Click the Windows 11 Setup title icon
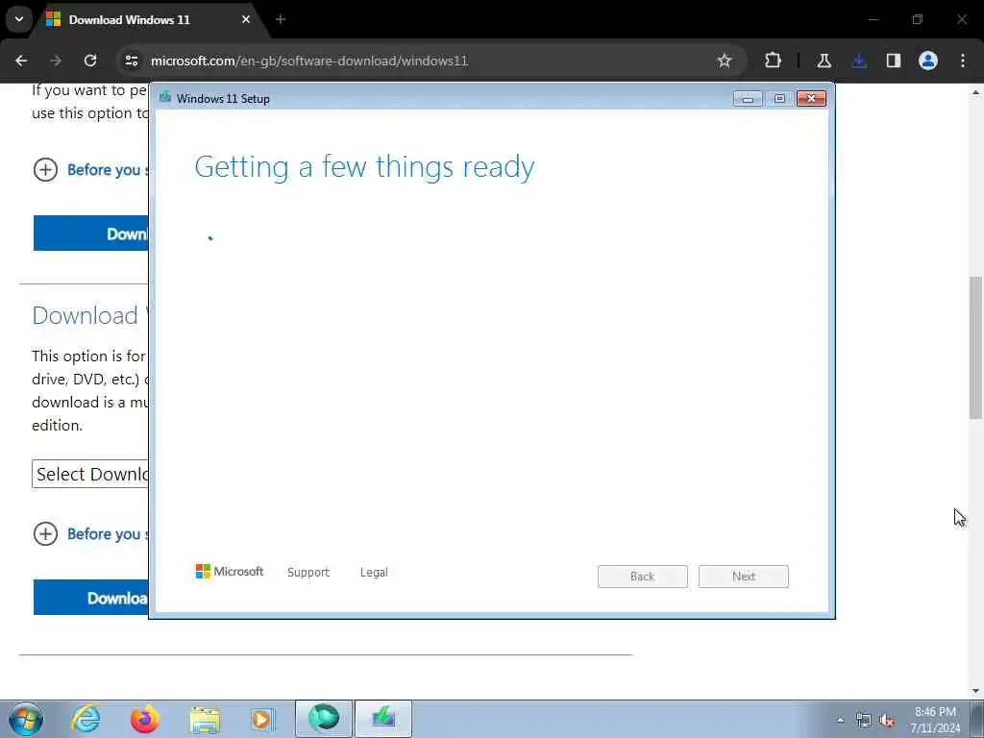The width and height of the screenshot is (984, 738). [x=165, y=97]
